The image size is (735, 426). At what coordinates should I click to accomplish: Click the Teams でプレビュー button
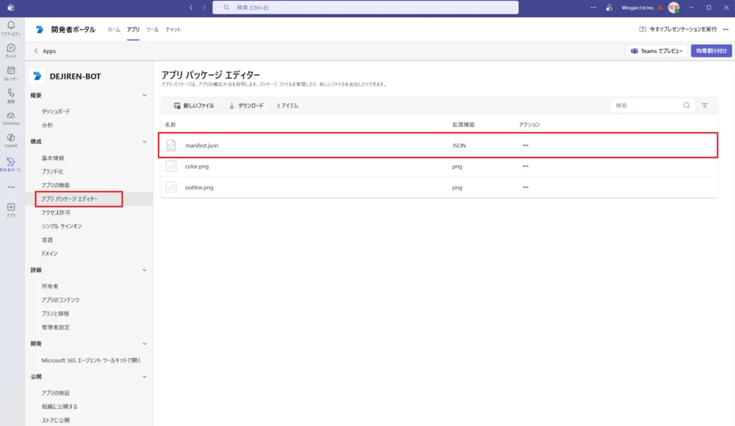tap(657, 51)
